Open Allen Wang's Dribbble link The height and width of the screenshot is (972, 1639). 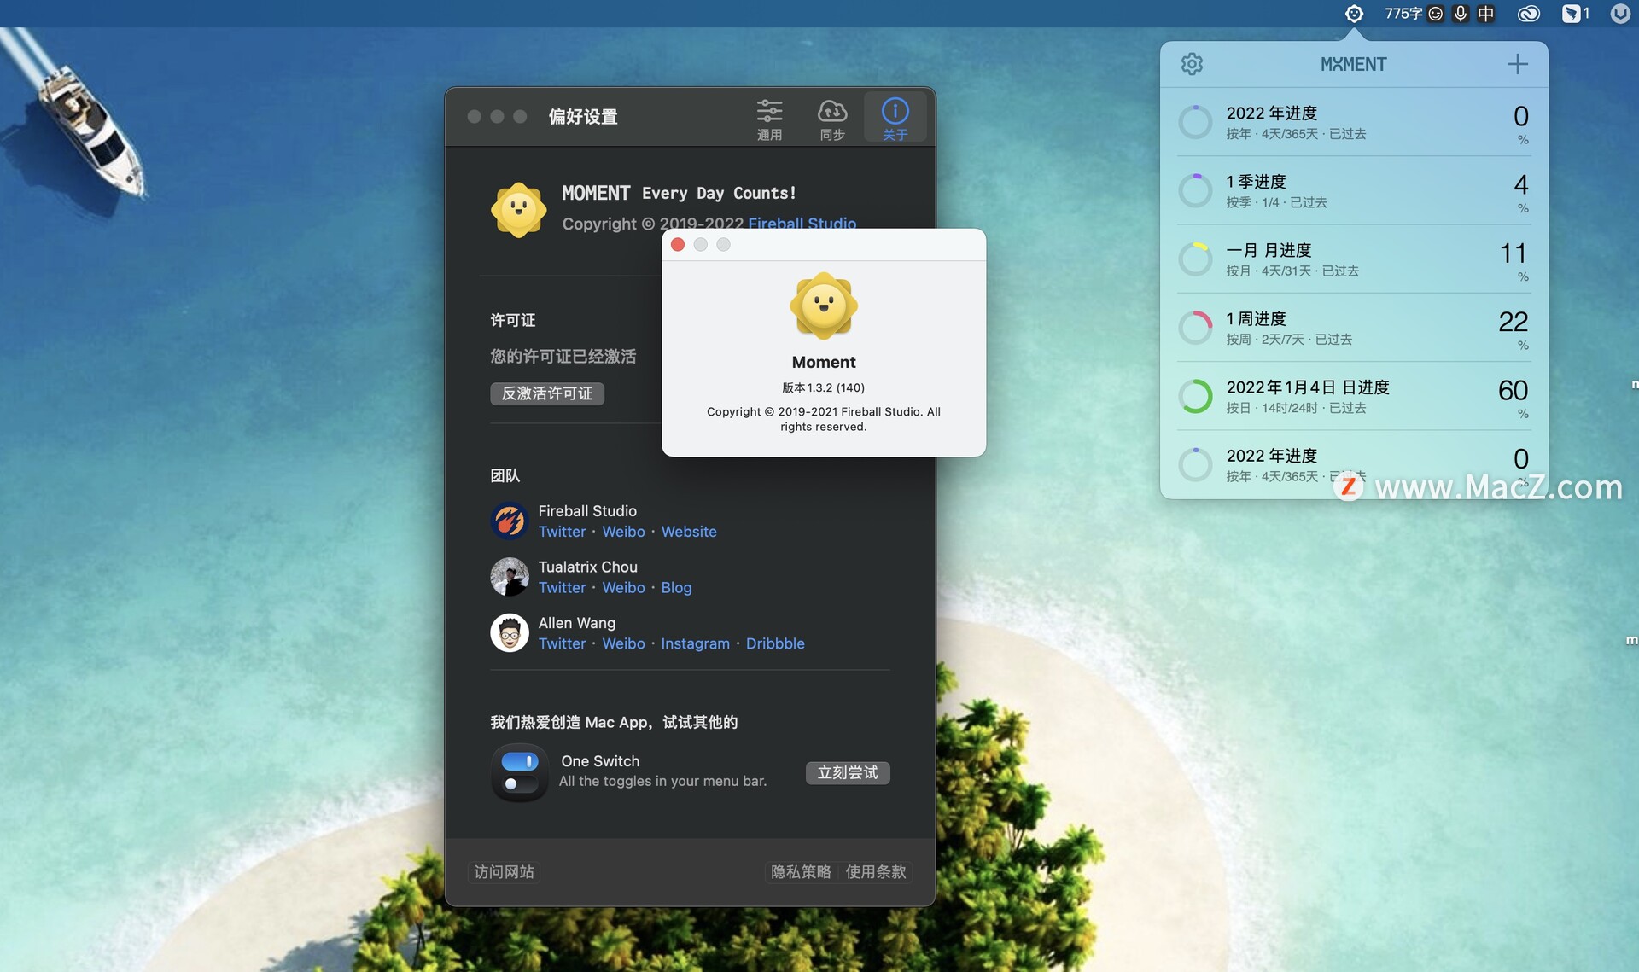[774, 643]
